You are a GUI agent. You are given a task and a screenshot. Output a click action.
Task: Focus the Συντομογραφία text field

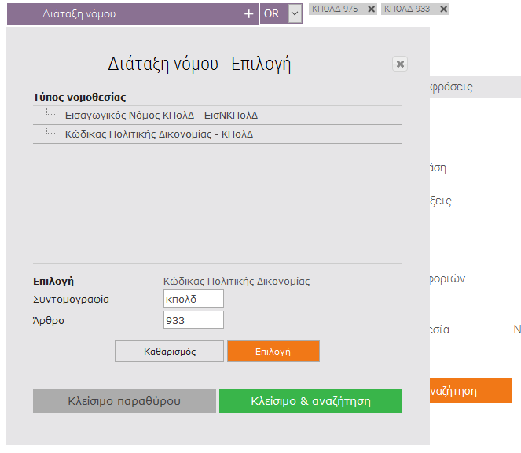point(193,299)
